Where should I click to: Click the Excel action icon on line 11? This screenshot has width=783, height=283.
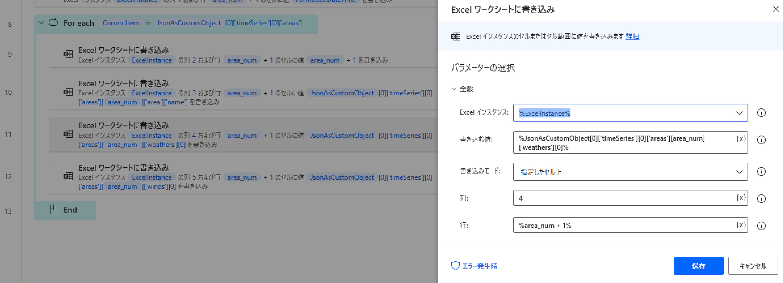[68, 134]
